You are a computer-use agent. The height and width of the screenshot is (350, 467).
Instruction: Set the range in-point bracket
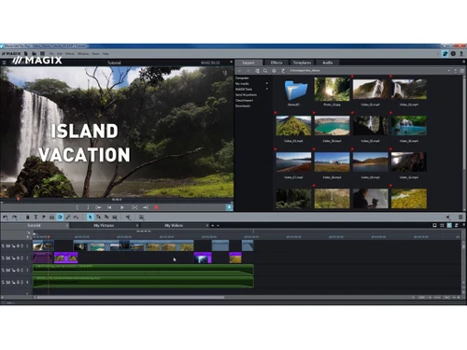click(78, 207)
